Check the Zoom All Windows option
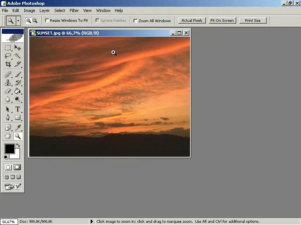301x225 pixels. [x=135, y=21]
